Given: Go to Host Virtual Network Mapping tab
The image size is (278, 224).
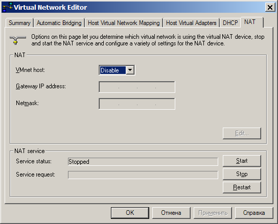Looking at the screenshot, I should click(x=124, y=23).
